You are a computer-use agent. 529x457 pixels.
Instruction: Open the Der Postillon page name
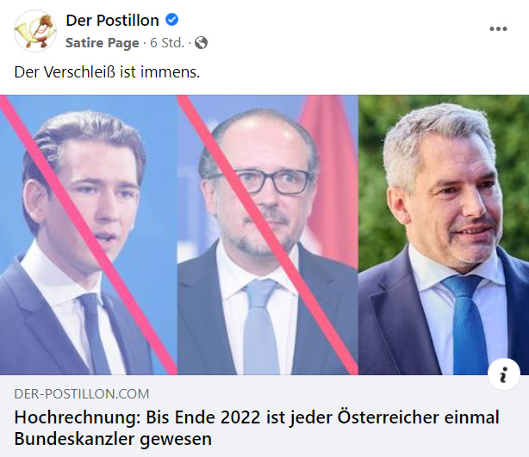click(x=112, y=20)
